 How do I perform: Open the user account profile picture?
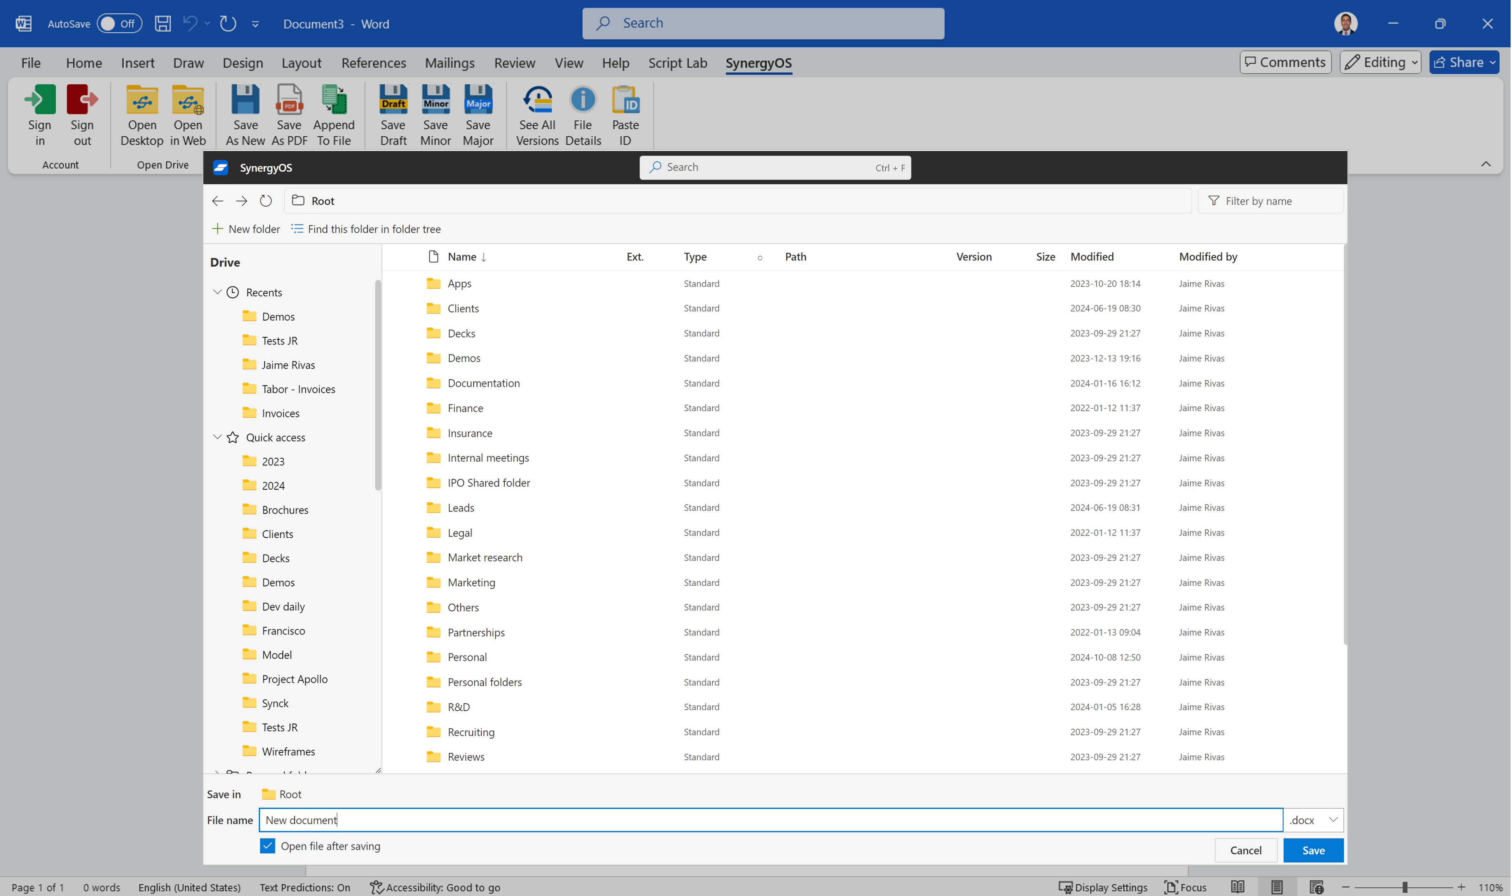click(1346, 24)
